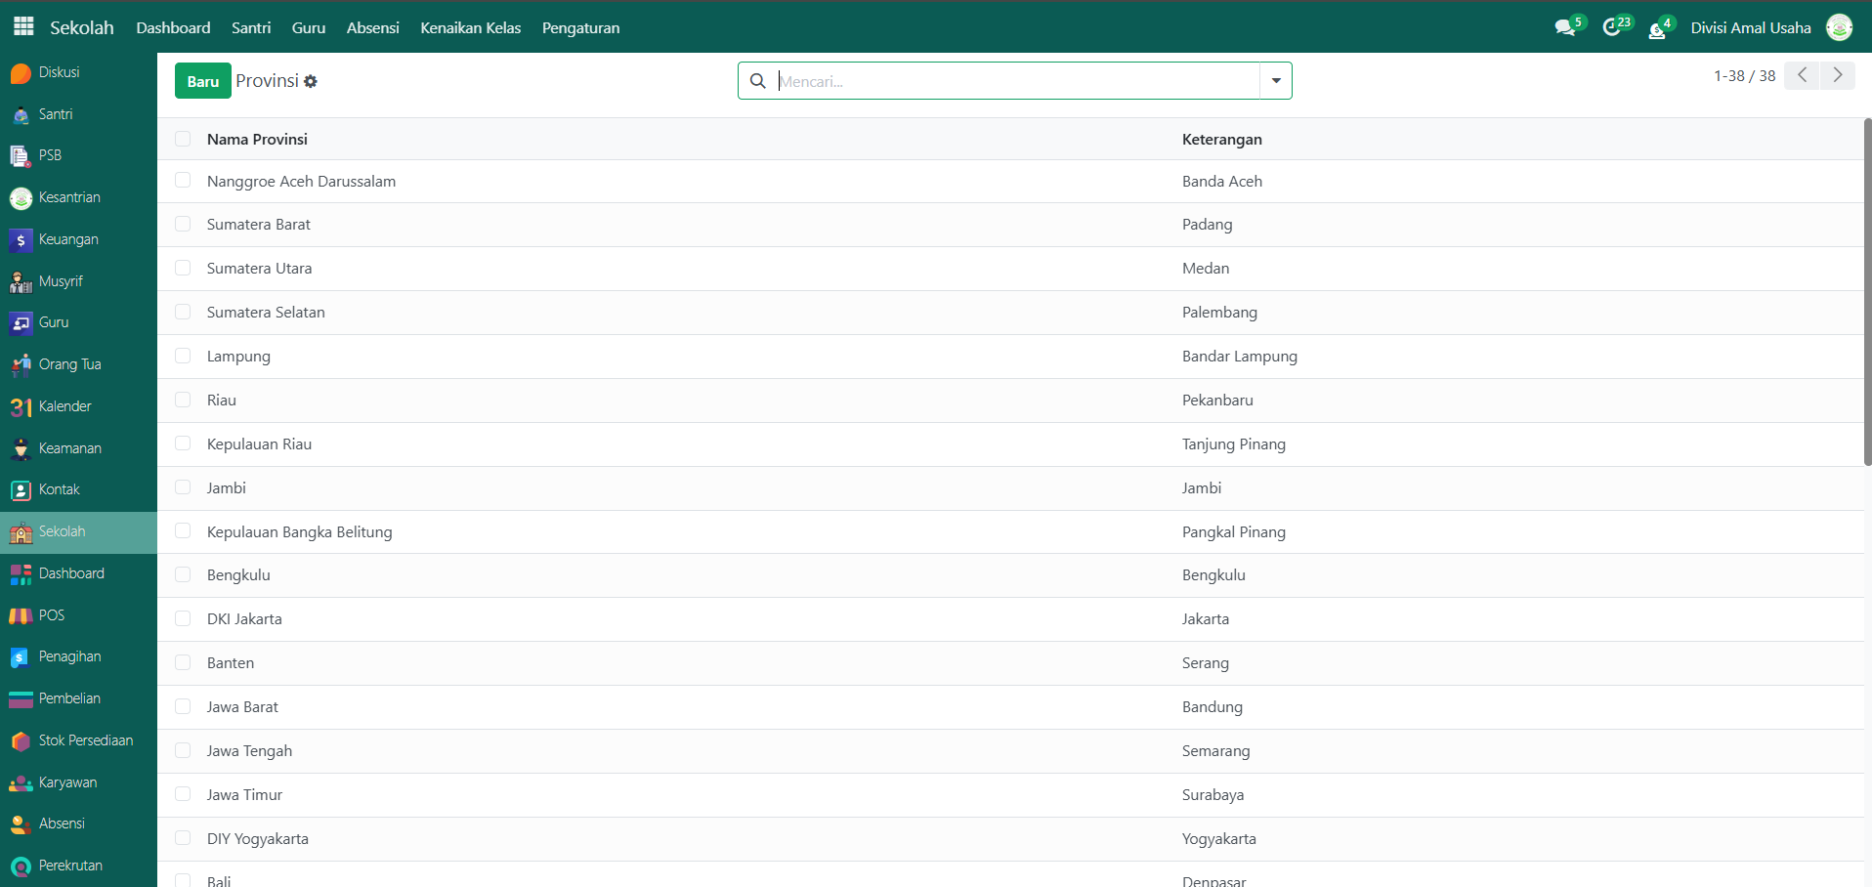Click the Provinsi gear settings icon
The width and height of the screenshot is (1872, 887).
pos(311,81)
